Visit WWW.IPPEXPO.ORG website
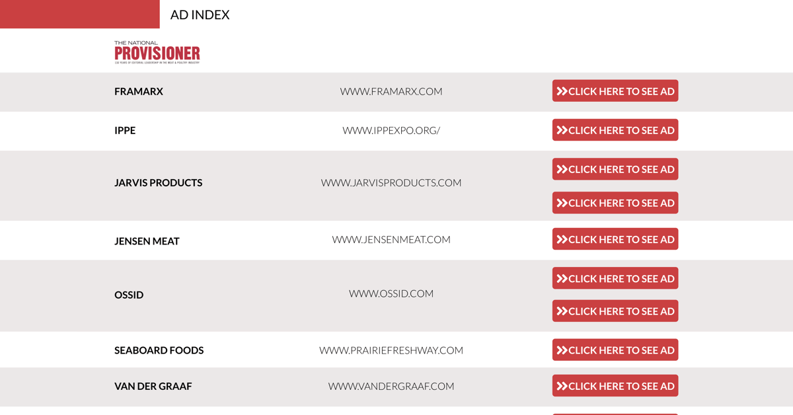This screenshot has height=415, width=793. 391,130
